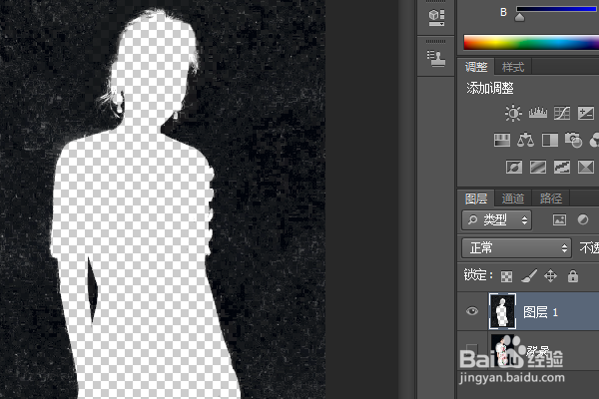Hide 图层 1 using its eye icon
Screen dimensions: 599x399
(472, 311)
